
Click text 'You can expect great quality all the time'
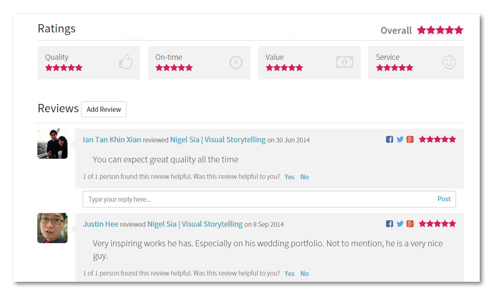click(x=165, y=160)
